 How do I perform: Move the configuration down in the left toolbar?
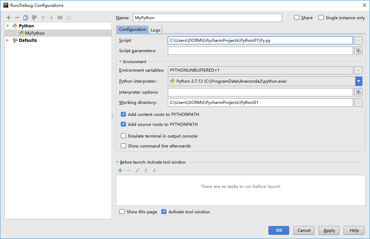[51, 17]
